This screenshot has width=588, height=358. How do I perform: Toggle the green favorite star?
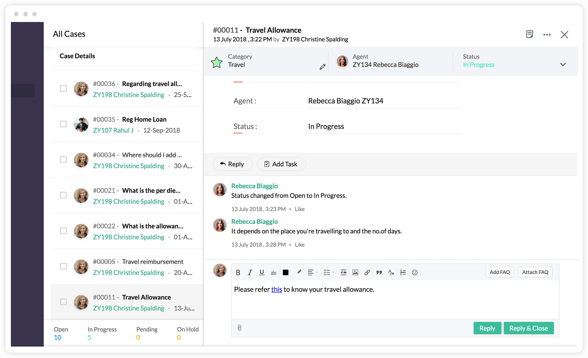(x=217, y=62)
